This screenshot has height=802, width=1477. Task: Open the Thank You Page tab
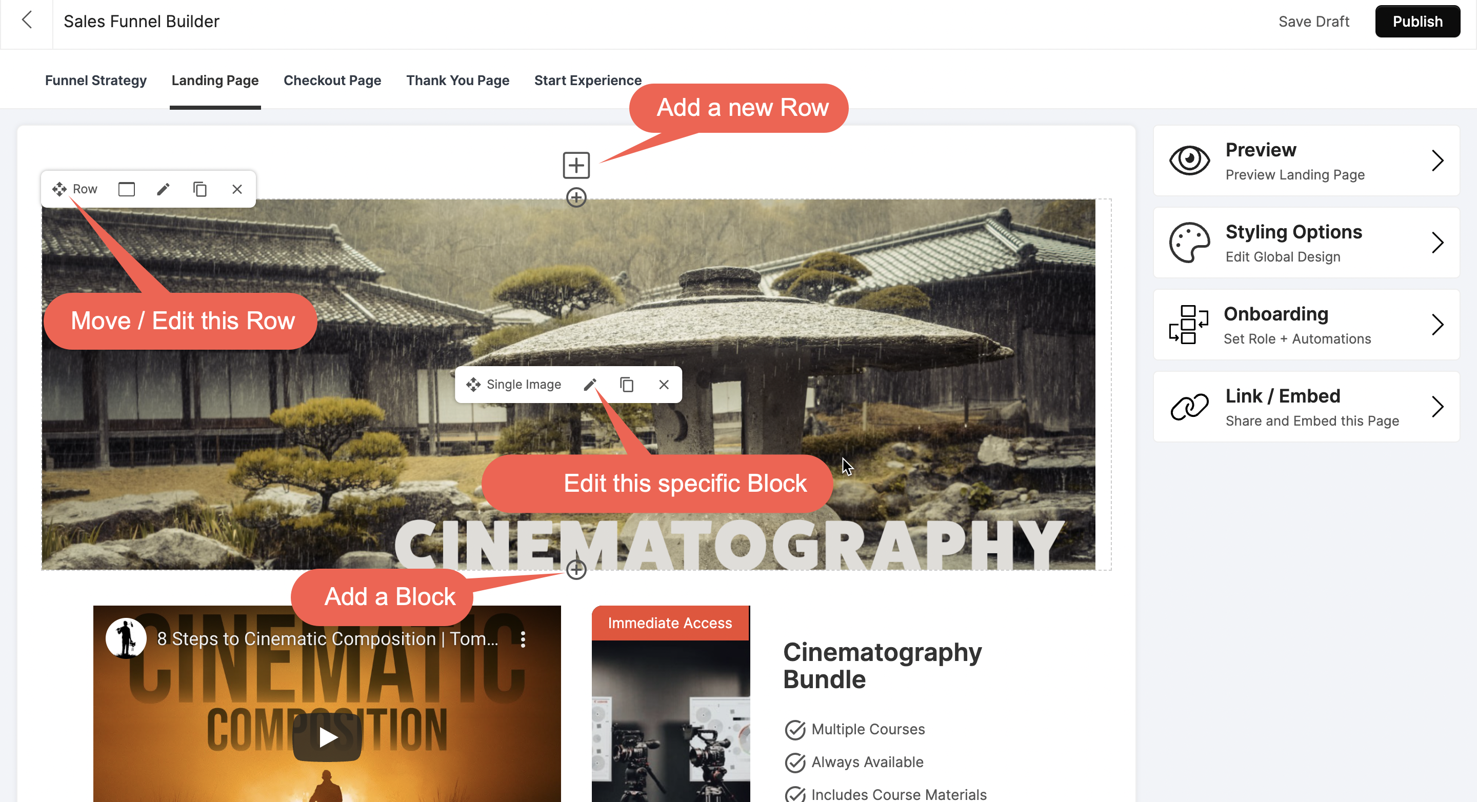458,81
